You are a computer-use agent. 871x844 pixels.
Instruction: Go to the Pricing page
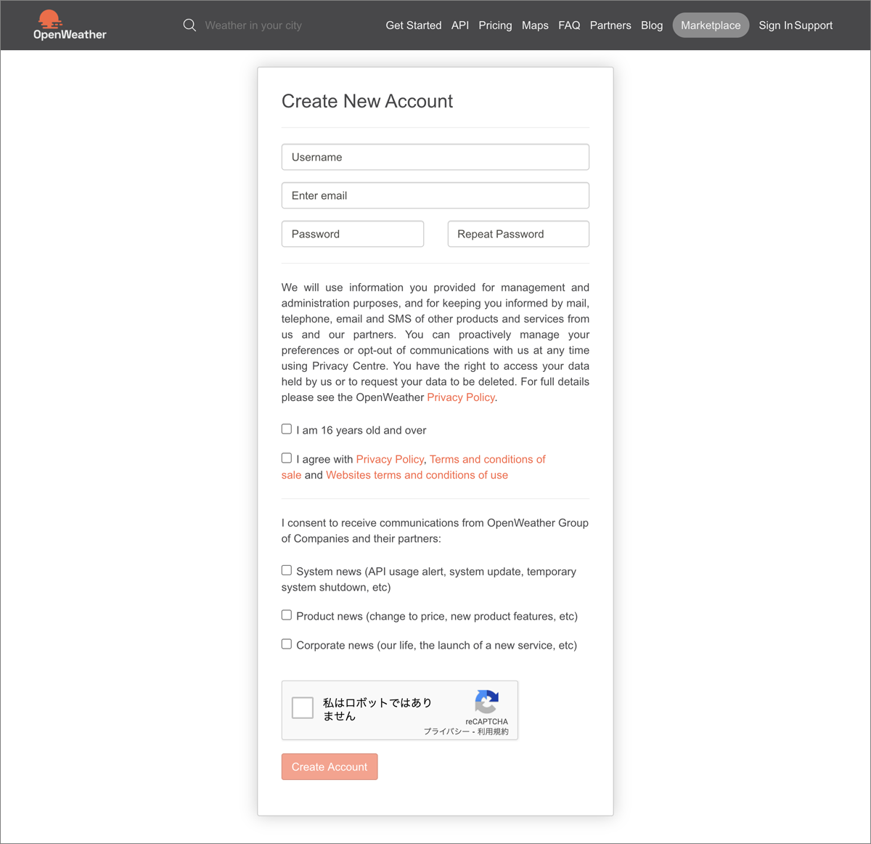(495, 25)
